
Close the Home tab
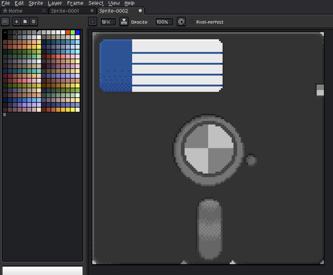[43, 11]
